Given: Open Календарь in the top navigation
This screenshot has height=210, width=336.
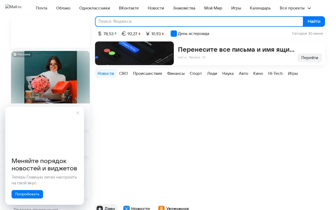Looking at the screenshot, I should pos(260,8).
